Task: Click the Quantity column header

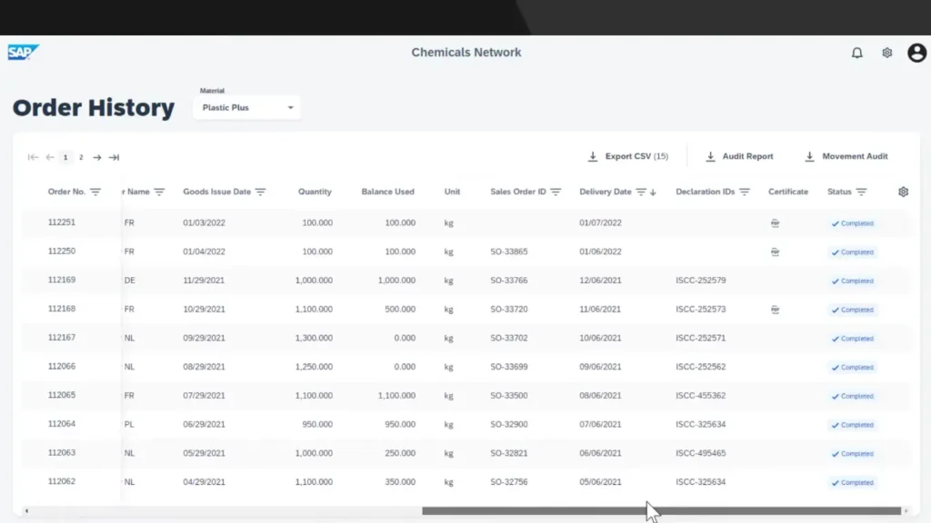Action: pyautogui.click(x=315, y=192)
